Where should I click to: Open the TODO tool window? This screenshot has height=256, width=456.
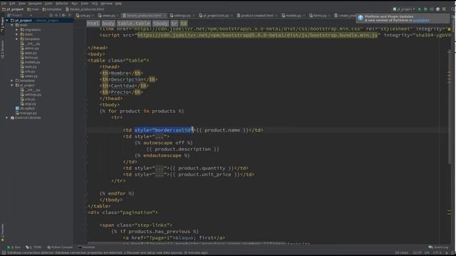(33, 247)
